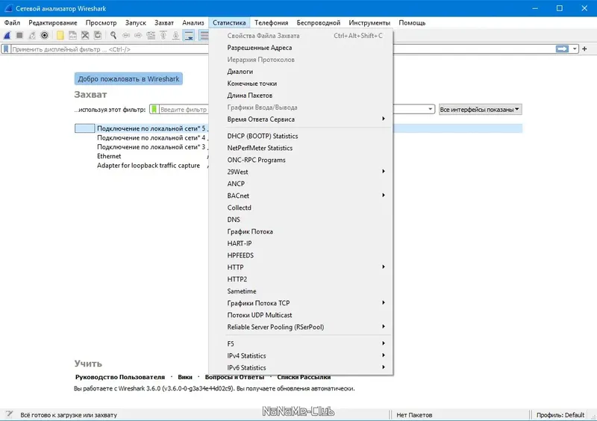Click the go to first packet icon
Viewport: 597px width, 421px height.
coord(163,35)
